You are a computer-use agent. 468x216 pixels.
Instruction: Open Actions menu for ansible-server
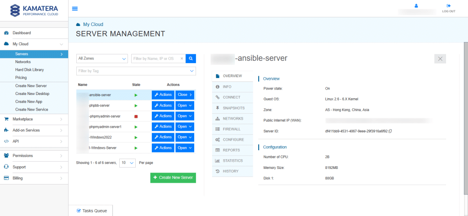tap(163, 95)
